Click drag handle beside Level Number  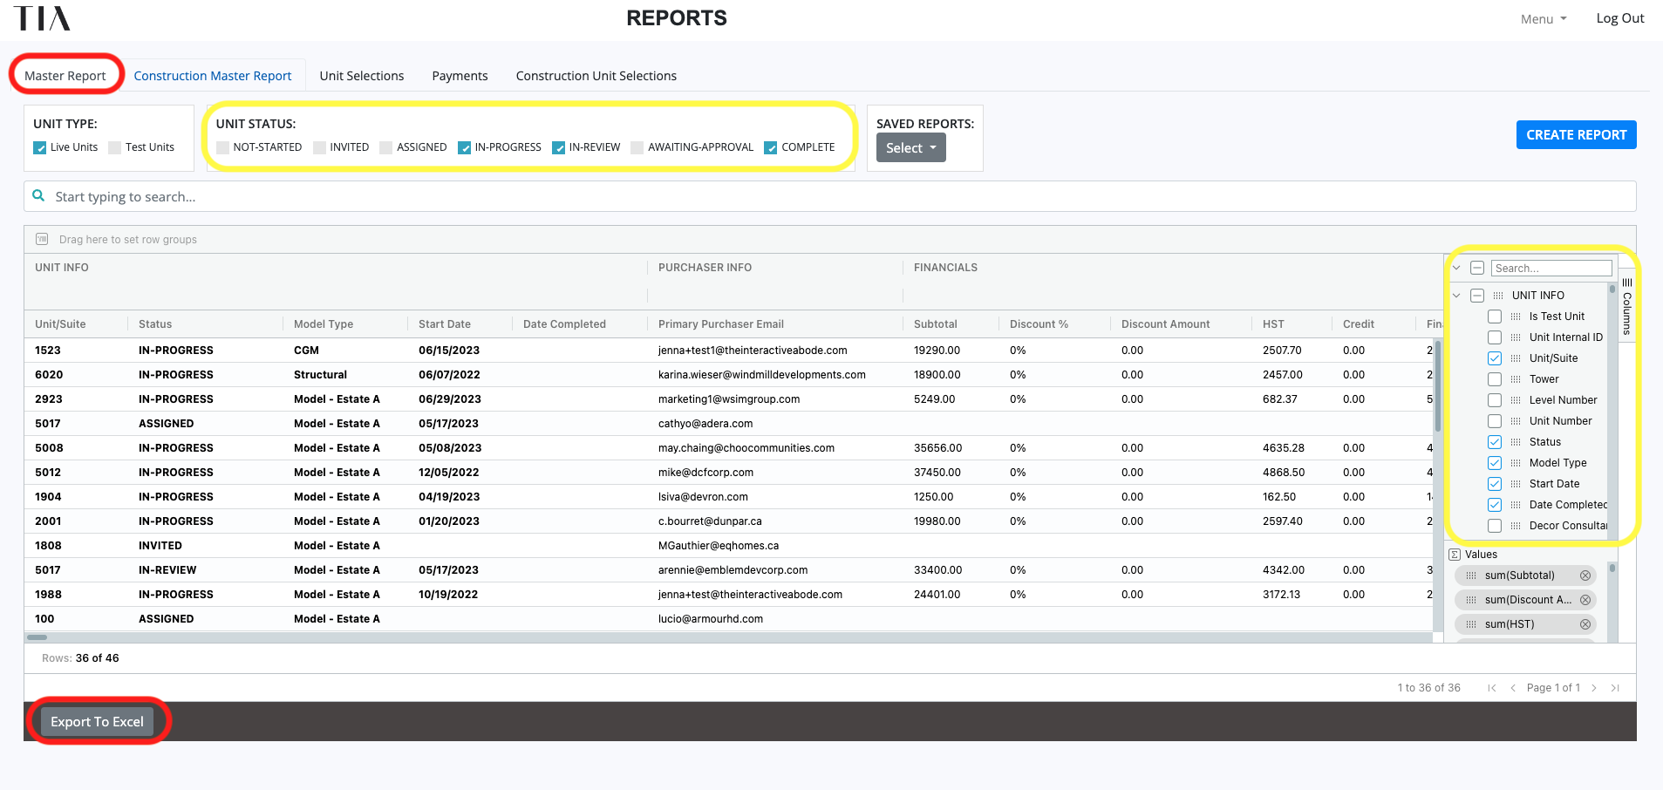tap(1516, 400)
